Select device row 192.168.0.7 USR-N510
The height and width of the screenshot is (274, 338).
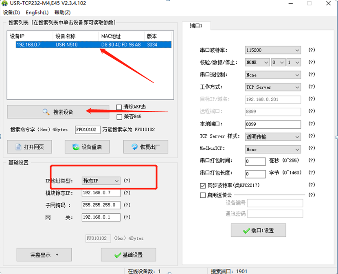93,45
